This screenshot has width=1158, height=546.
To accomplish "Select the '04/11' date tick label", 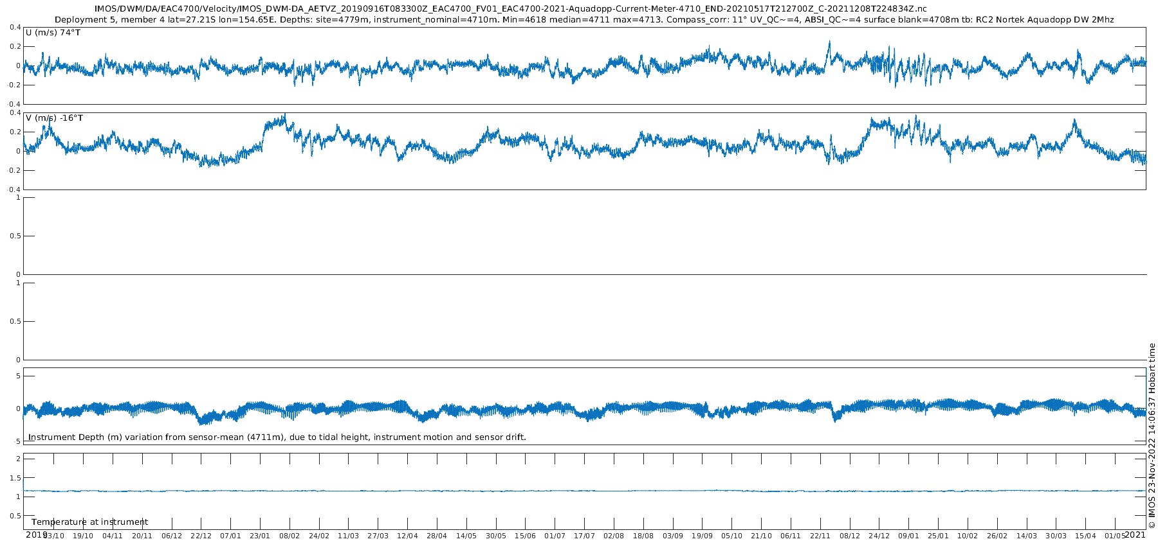I will pyautogui.click(x=113, y=536).
